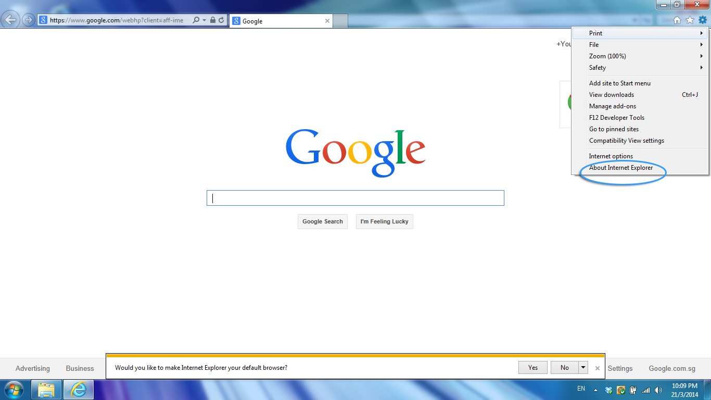The width and height of the screenshot is (711, 400).
Task: Open the Advertising footer link
Action: [x=33, y=368]
